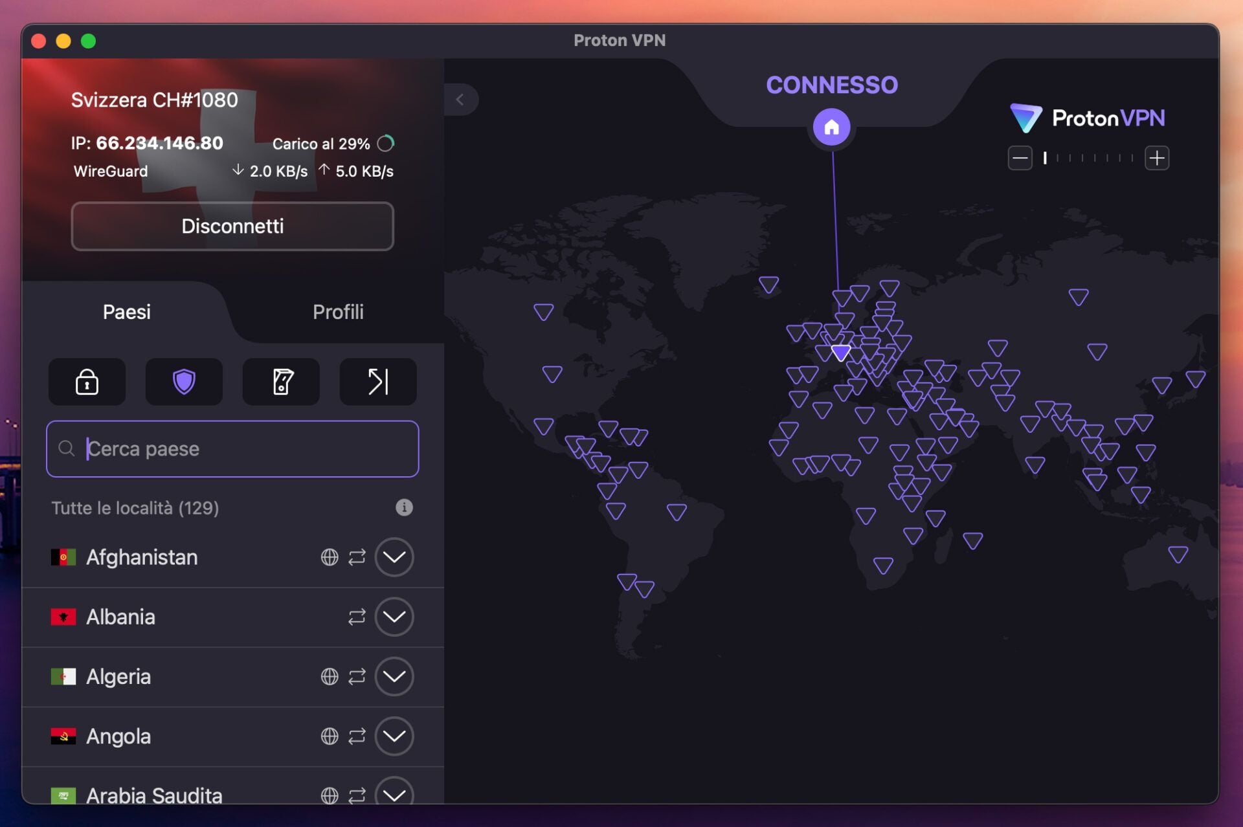
Task: Open the Port Forwarding filter icon
Action: point(378,382)
